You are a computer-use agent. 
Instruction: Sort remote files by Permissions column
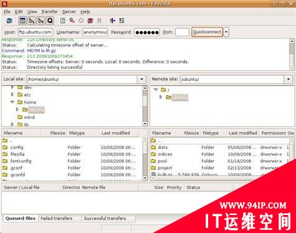[272, 133]
